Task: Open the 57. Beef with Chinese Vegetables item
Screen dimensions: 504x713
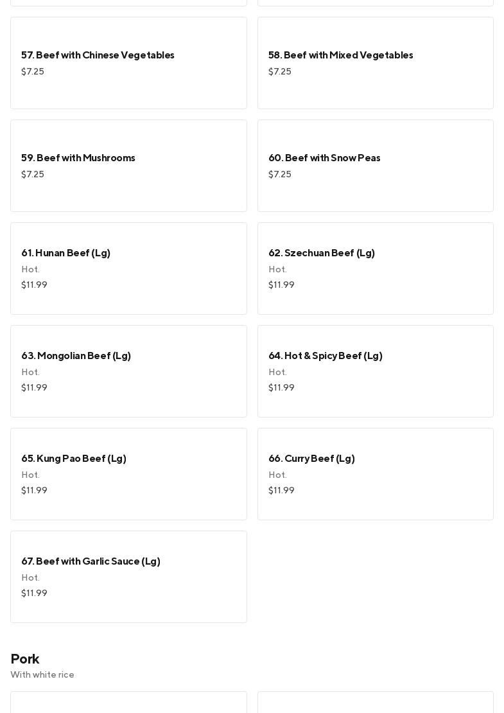Action: coord(128,63)
